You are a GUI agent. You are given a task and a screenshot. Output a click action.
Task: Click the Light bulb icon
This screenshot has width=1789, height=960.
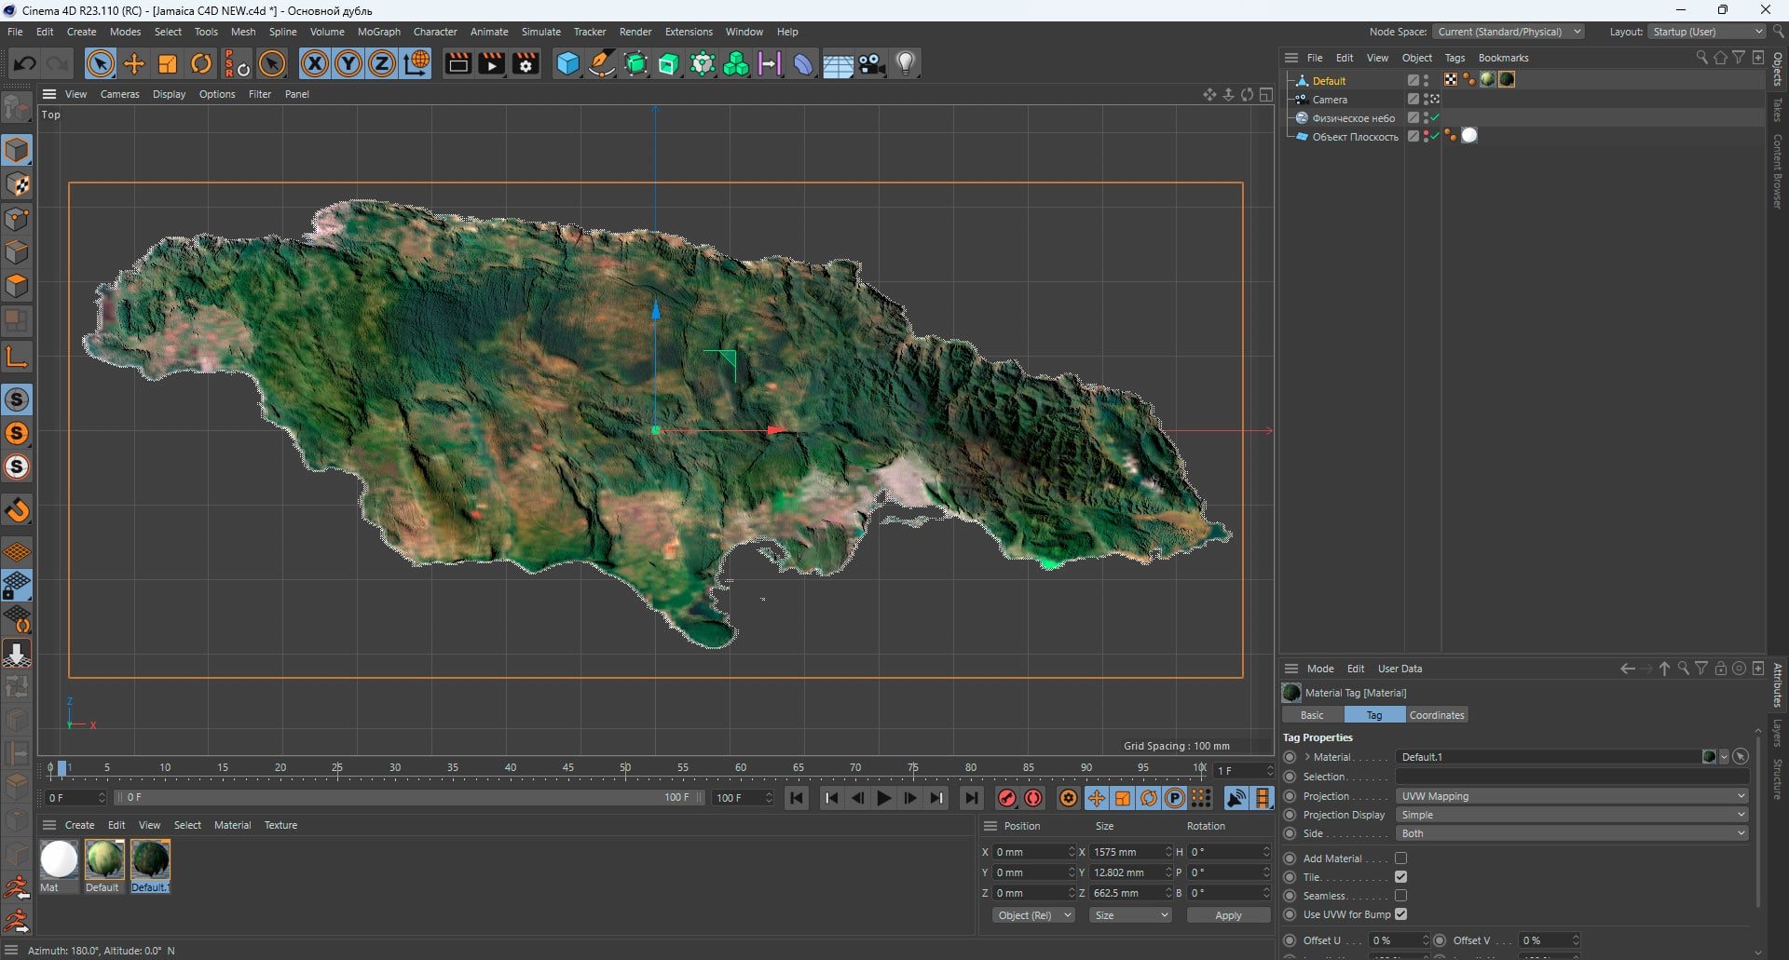tap(906, 63)
